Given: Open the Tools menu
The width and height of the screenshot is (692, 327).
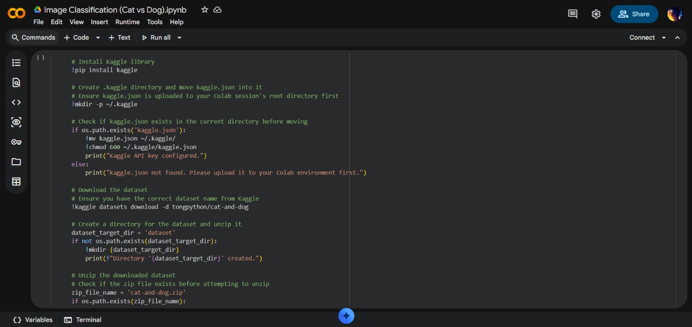Looking at the screenshot, I should 154,22.
